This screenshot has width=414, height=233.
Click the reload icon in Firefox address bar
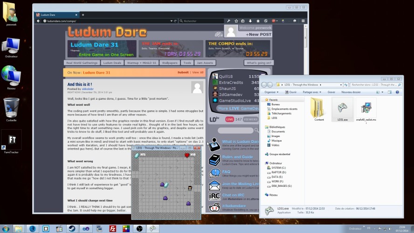[x=175, y=21]
